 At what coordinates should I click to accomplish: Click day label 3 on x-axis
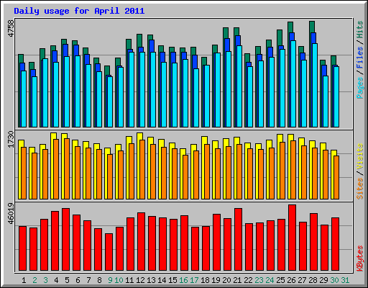45,280
